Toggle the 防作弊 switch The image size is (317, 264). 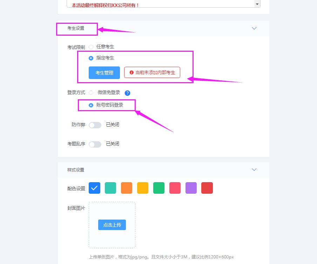tap(95, 125)
